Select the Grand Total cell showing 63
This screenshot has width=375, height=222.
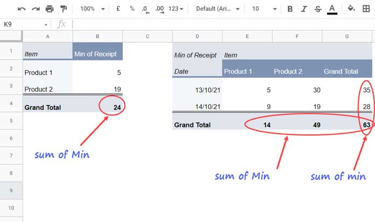[x=347, y=121]
